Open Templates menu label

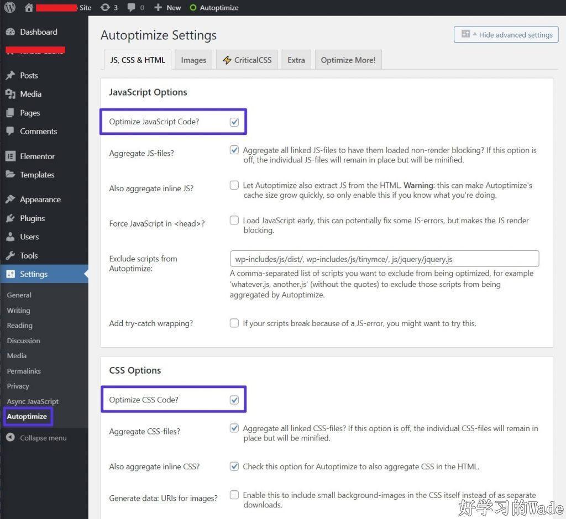[x=37, y=175]
